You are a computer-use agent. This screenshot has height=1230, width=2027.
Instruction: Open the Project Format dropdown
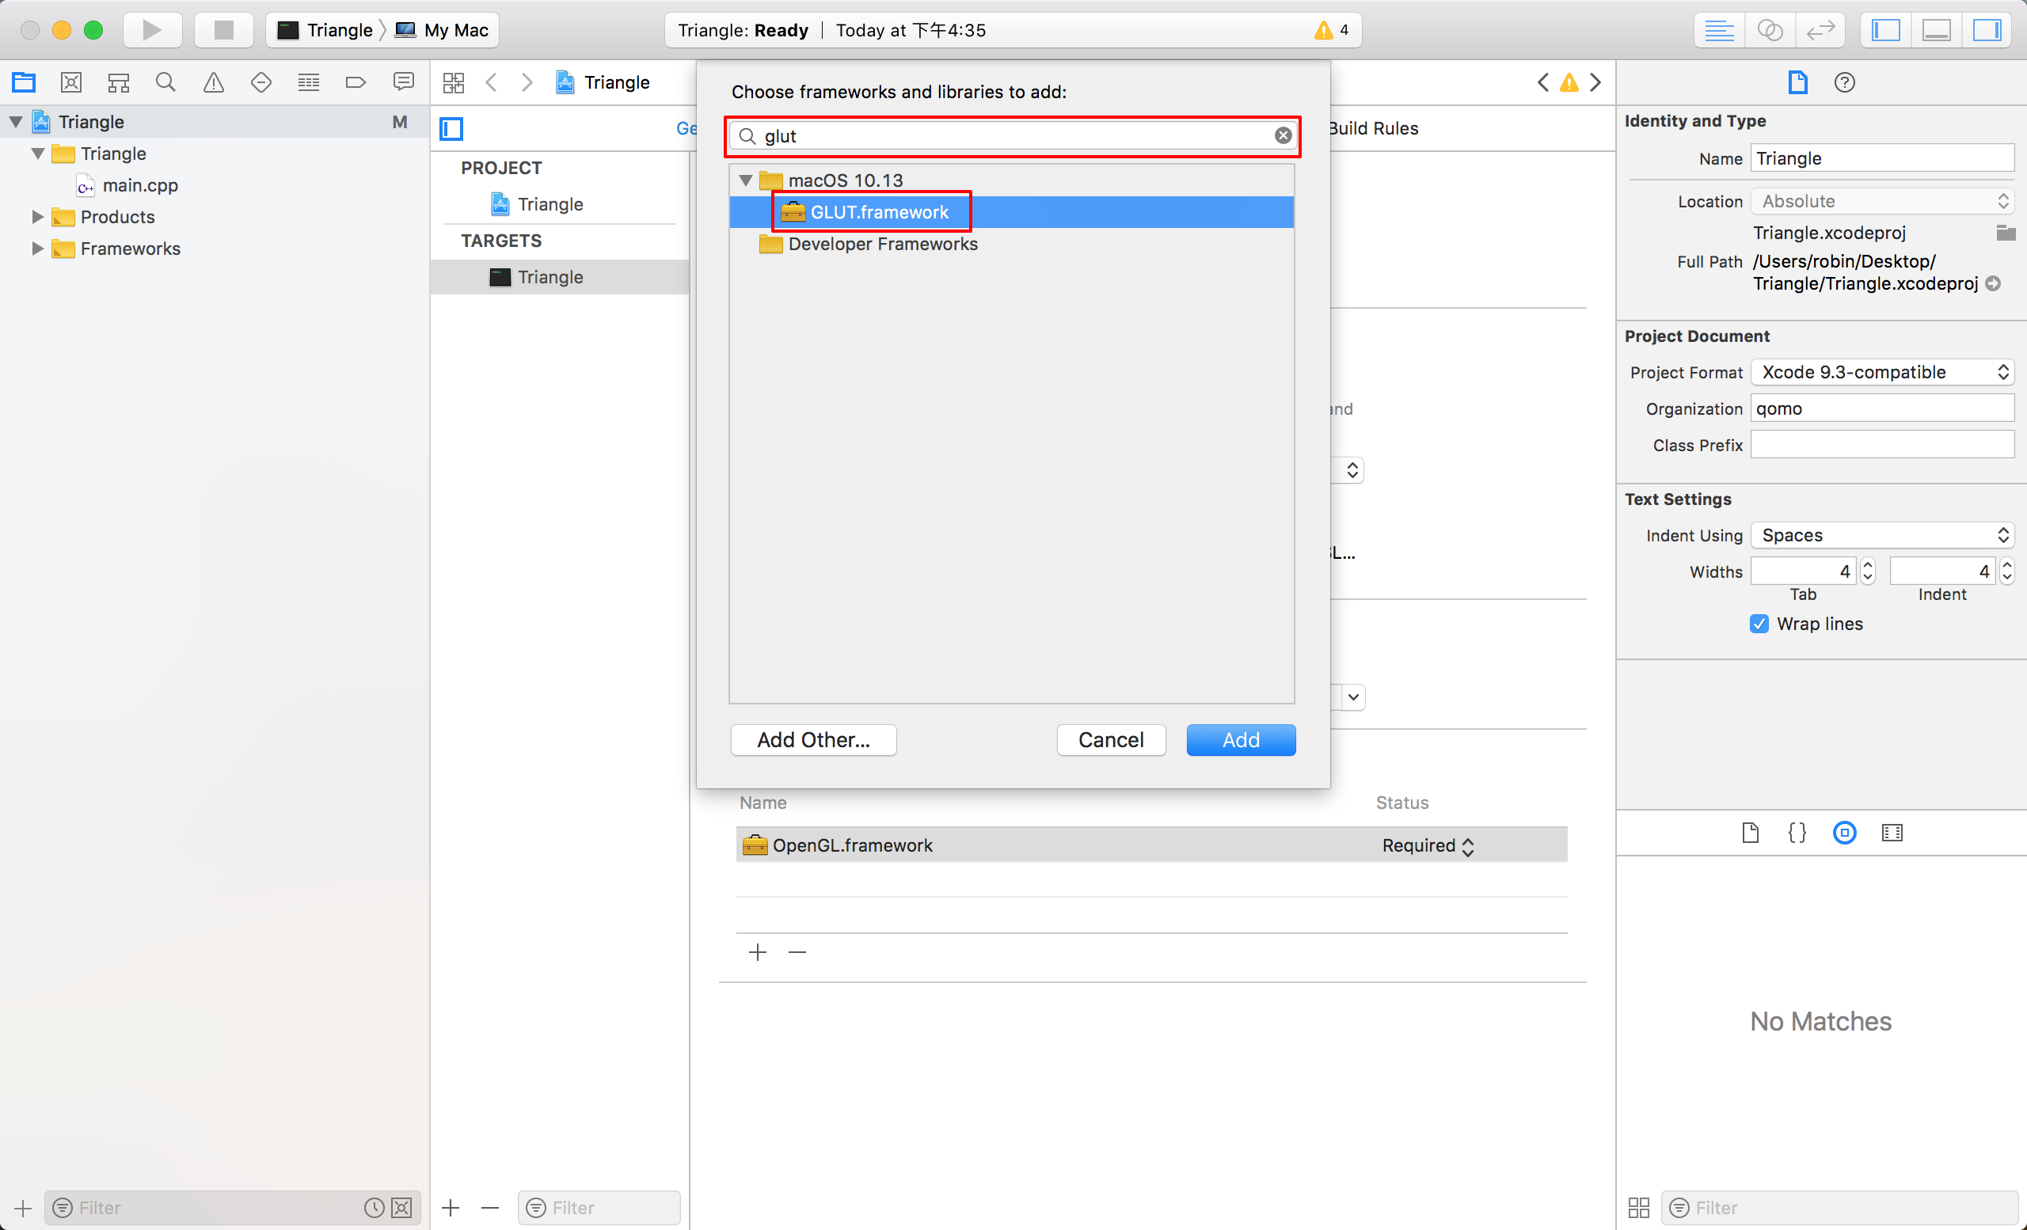pyautogui.click(x=1881, y=372)
